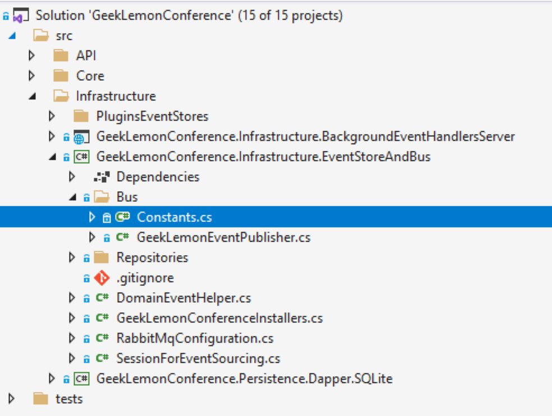Image resolution: width=552 pixels, height=416 pixels.
Task: Expand the GeekLemonEventPublisher.cs node
Action: point(92,237)
